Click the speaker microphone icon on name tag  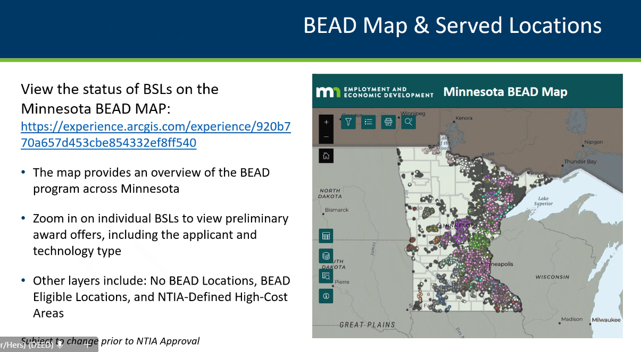coord(60,345)
